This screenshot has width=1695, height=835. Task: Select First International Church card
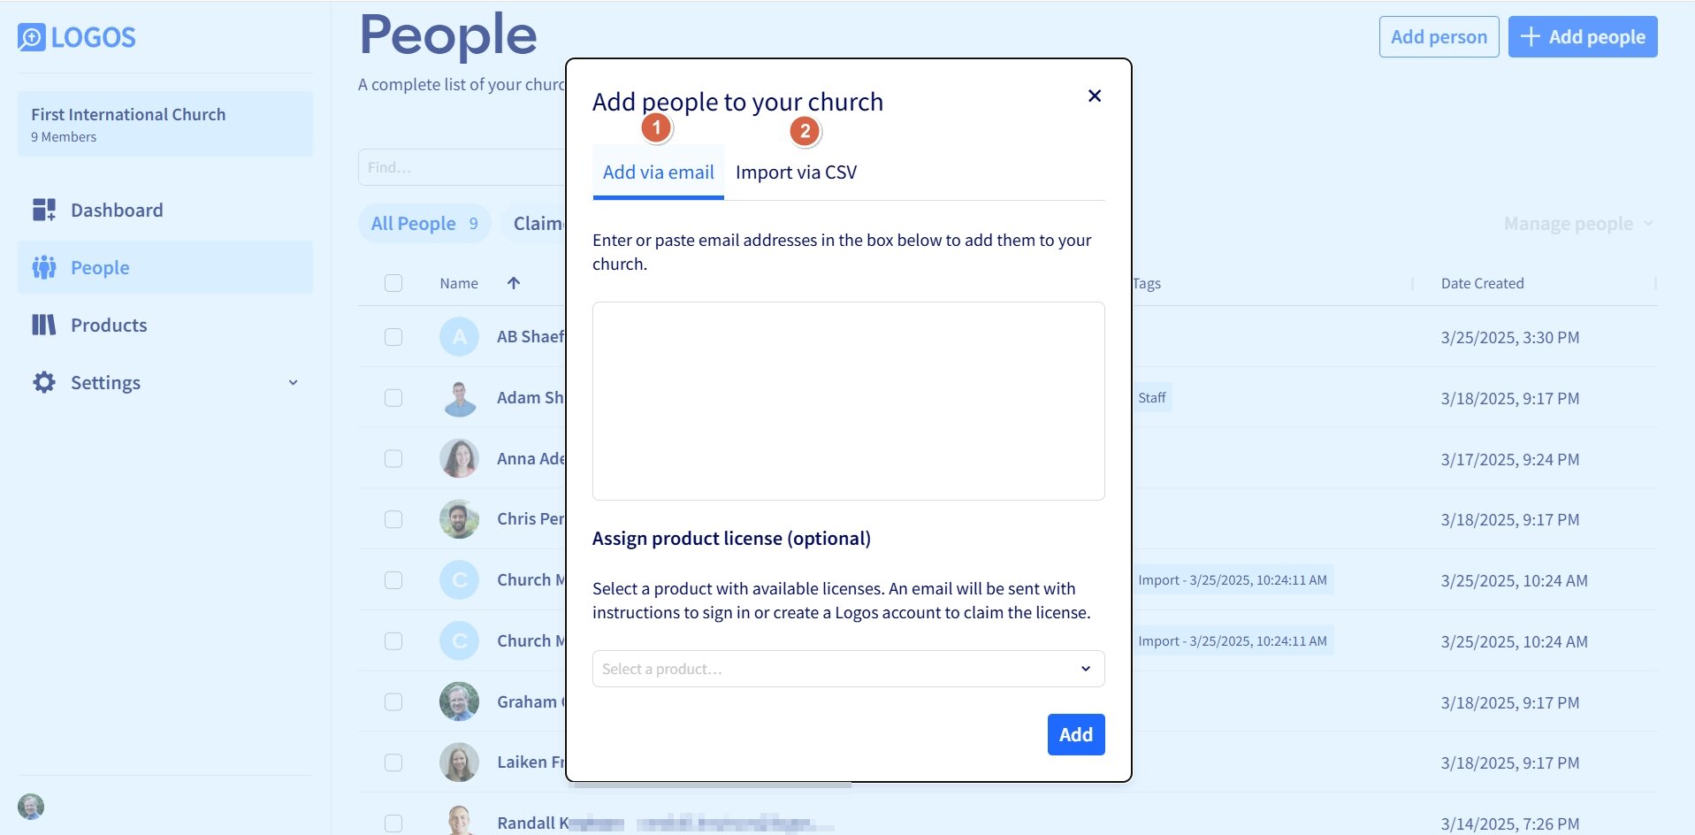[165, 124]
